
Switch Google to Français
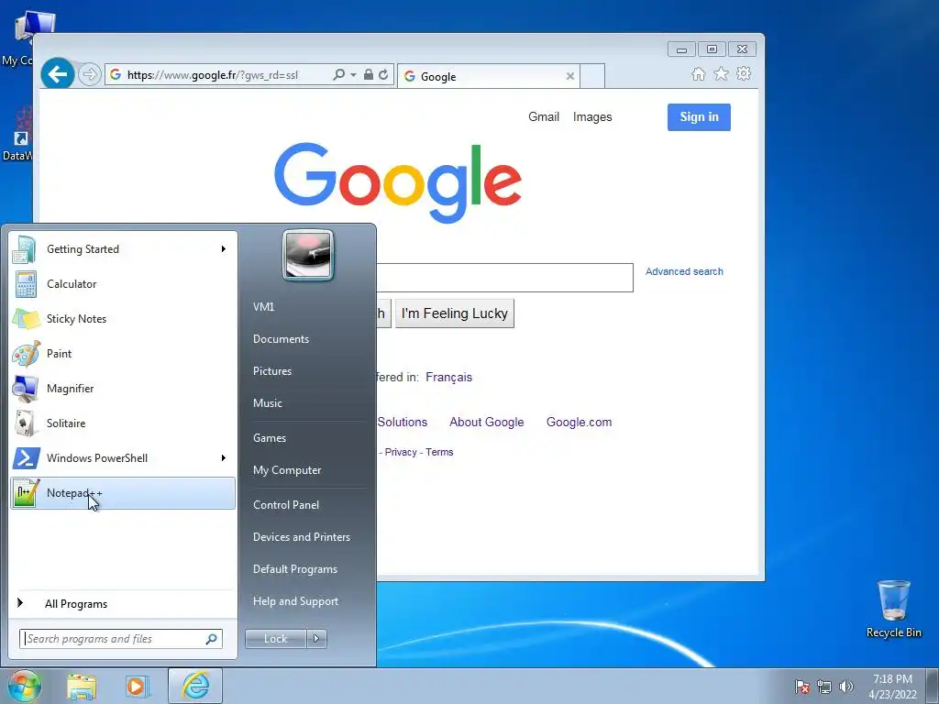tap(448, 377)
